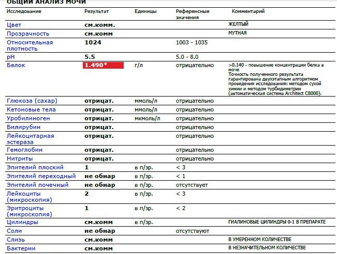Click the 'Architect C8000' comment line
Image resolution: width=337 pixels, height=254 pixels.
[x=275, y=93]
